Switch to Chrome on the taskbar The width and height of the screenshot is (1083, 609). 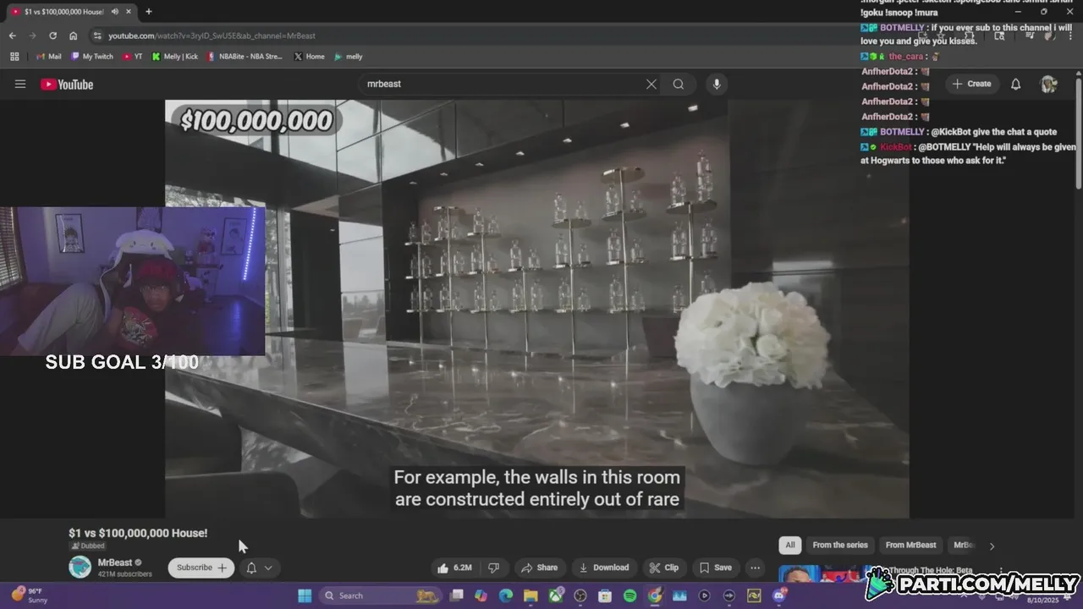[x=655, y=595]
